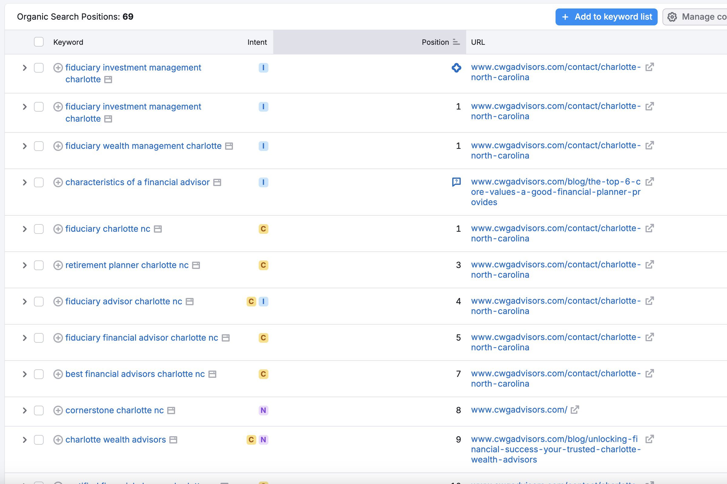Expand the fiduciary charlotte nc row

(x=25, y=229)
